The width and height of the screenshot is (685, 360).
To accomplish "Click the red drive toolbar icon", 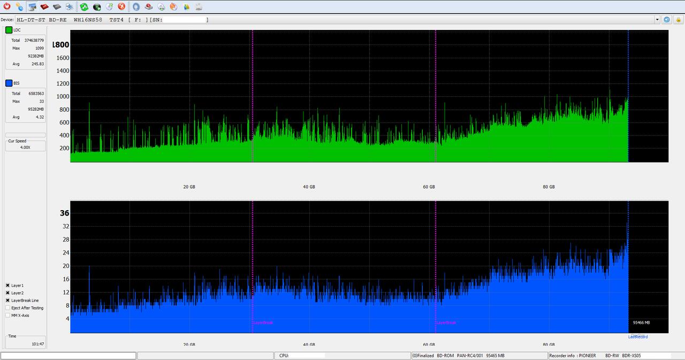I will click(x=44, y=6).
